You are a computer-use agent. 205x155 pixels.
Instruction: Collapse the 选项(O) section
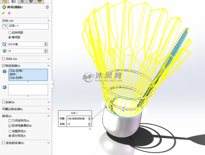pos(48,116)
